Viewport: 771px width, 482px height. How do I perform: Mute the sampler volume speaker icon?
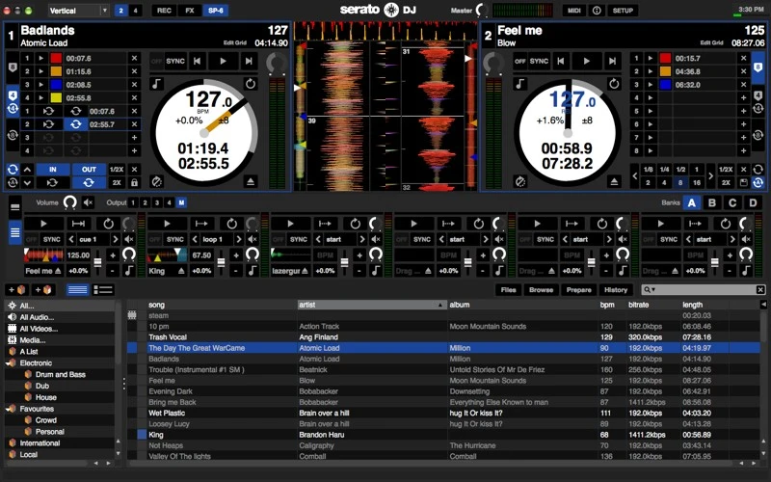(89, 202)
